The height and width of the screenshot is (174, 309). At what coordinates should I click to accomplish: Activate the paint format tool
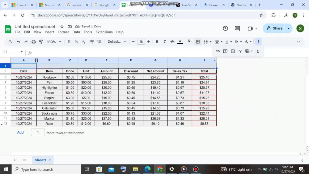coord(41,42)
